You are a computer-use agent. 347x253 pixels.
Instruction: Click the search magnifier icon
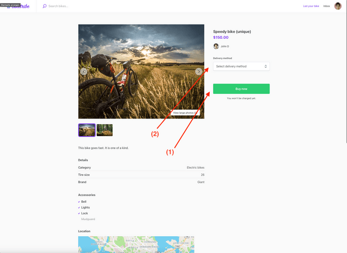coord(45,6)
